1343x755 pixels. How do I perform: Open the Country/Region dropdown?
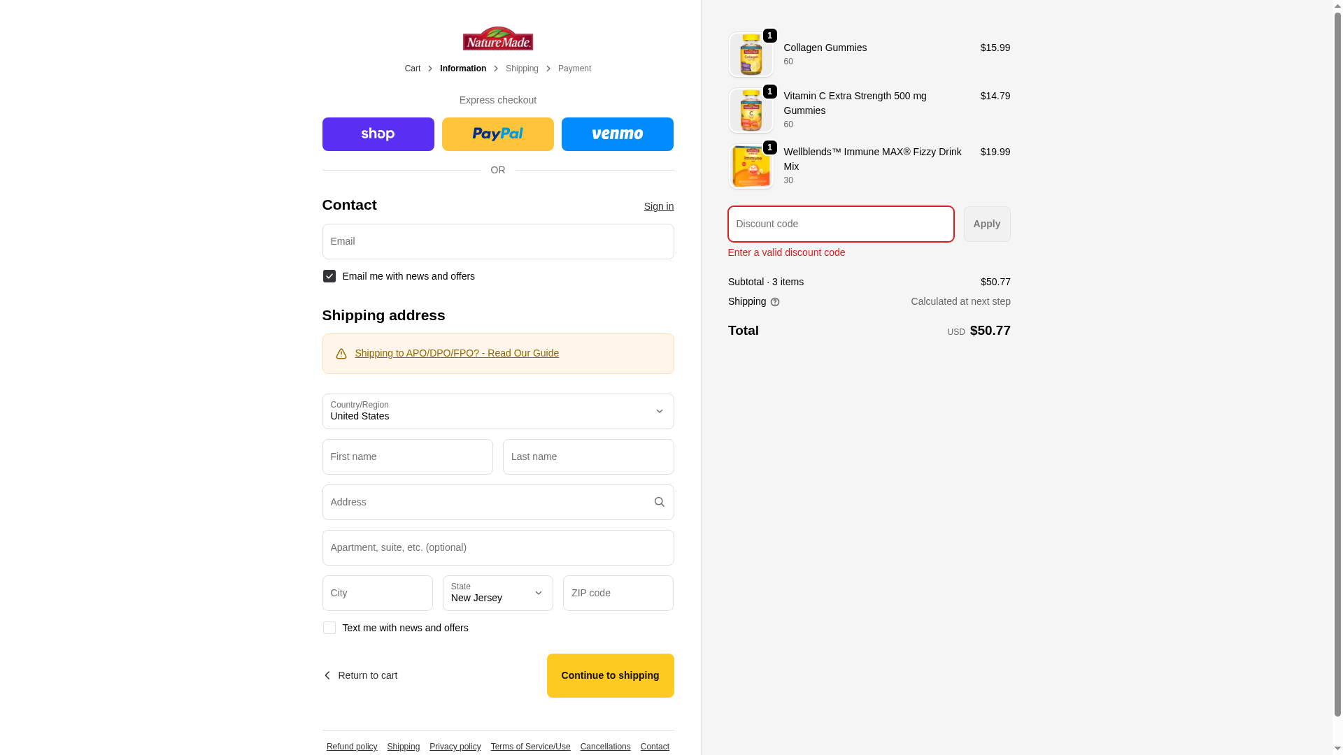coord(497,411)
